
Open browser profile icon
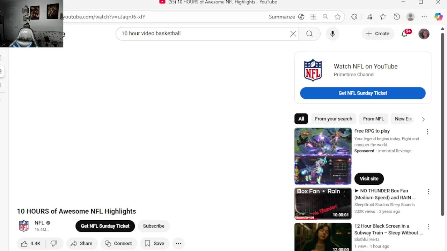pos(410,17)
